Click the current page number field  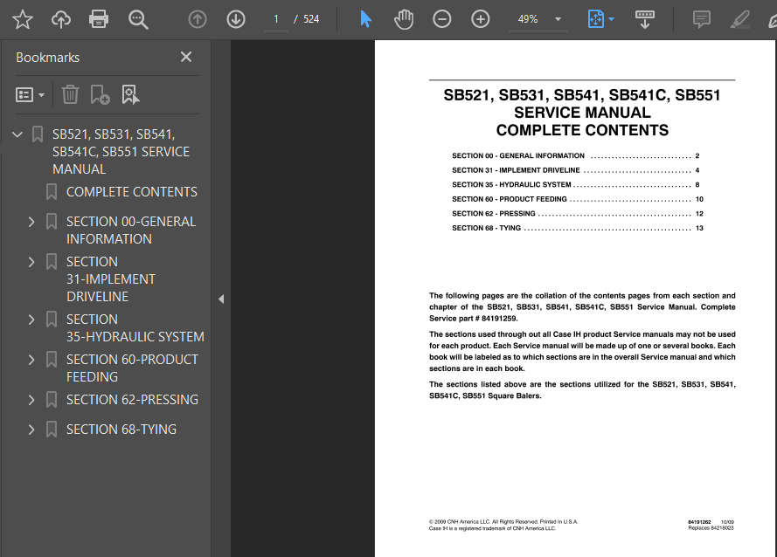coord(276,19)
